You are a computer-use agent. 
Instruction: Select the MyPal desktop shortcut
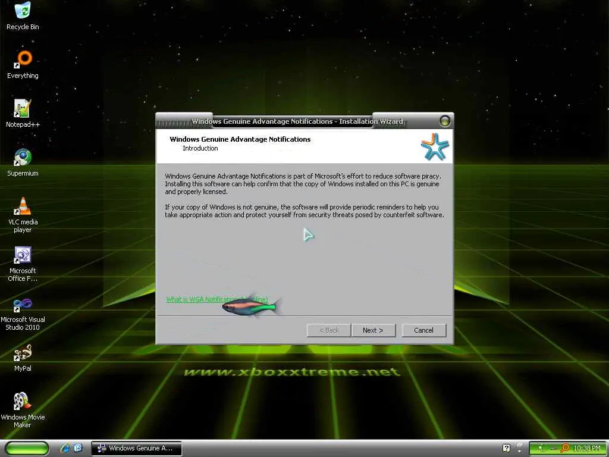pos(23,358)
